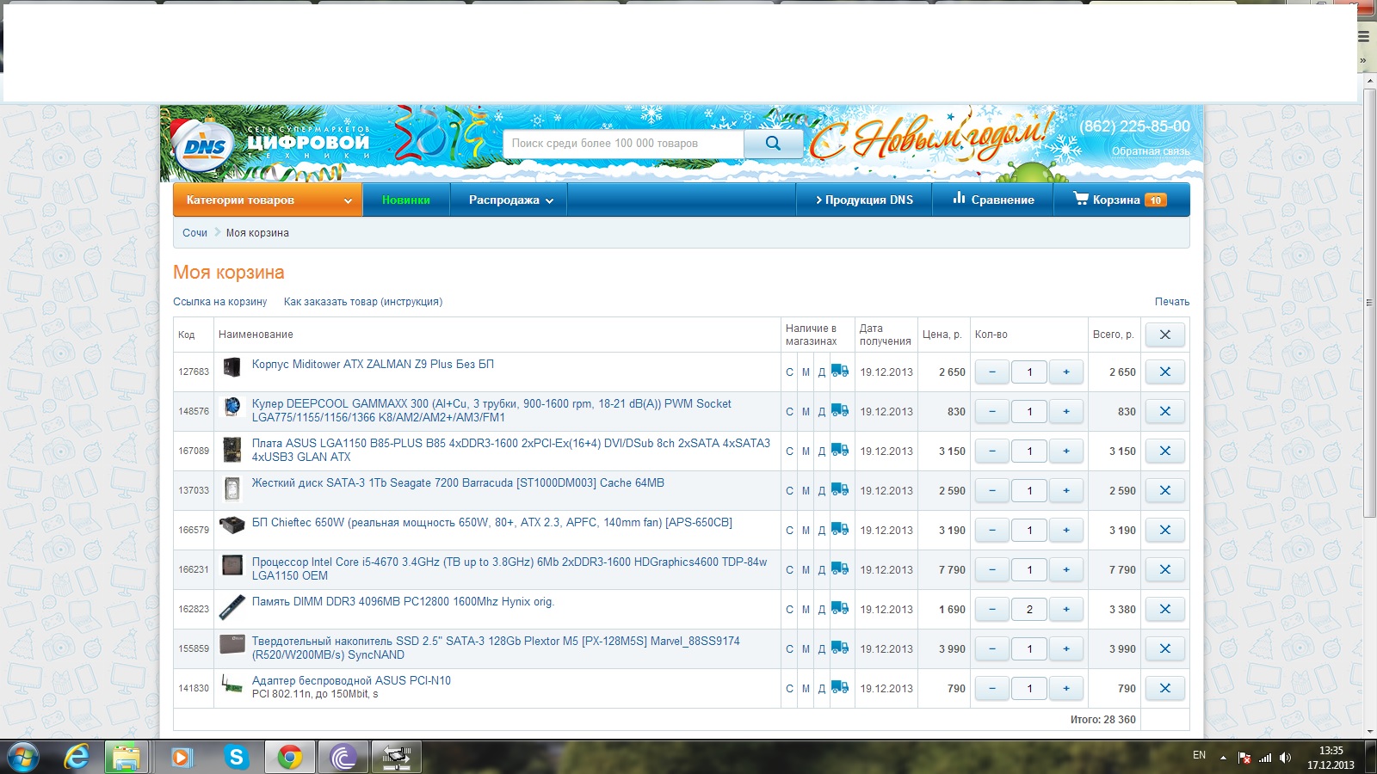Switch to Google Chrome in taskbar
The width and height of the screenshot is (1377, 774).
coord(289,757)
